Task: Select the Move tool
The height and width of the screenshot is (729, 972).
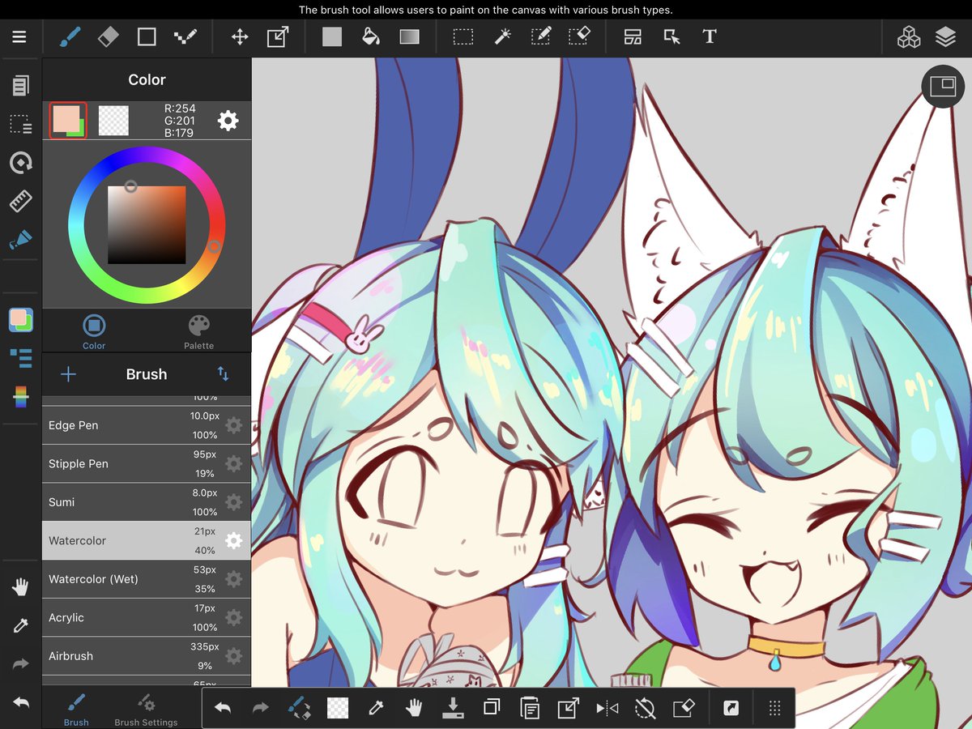Action: coord(240,37)
